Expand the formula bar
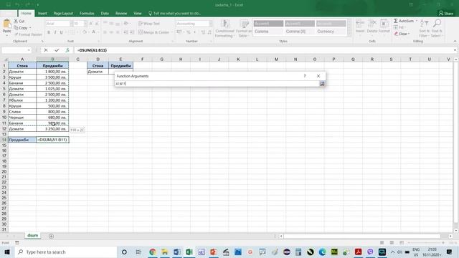459x258 pixels. [x=455, y=50]
